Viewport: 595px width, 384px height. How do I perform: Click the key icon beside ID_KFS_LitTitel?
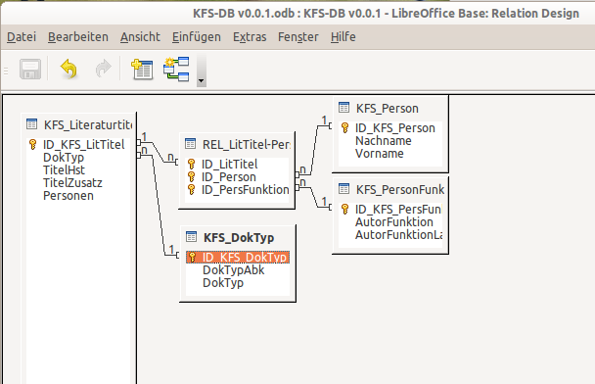click(x=33, y=144)
